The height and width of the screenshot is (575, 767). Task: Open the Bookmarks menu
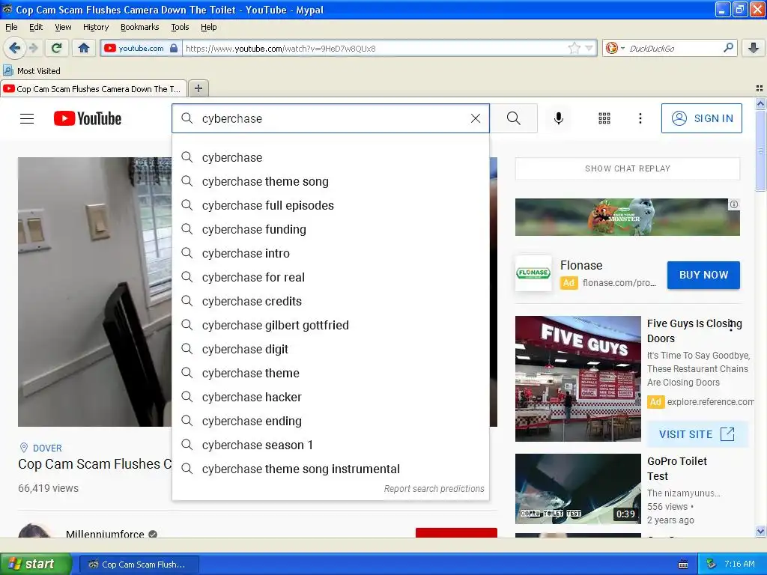point(140,27)
